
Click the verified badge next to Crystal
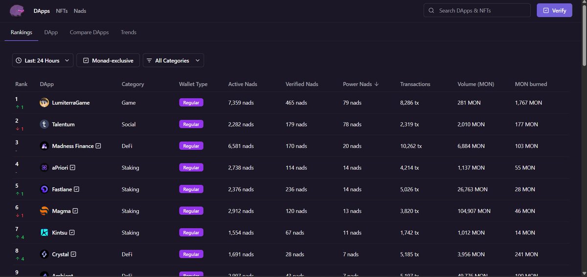[73, 254]
